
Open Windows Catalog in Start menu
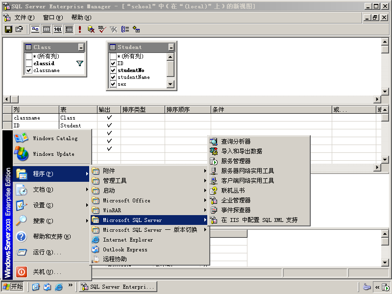52,138
